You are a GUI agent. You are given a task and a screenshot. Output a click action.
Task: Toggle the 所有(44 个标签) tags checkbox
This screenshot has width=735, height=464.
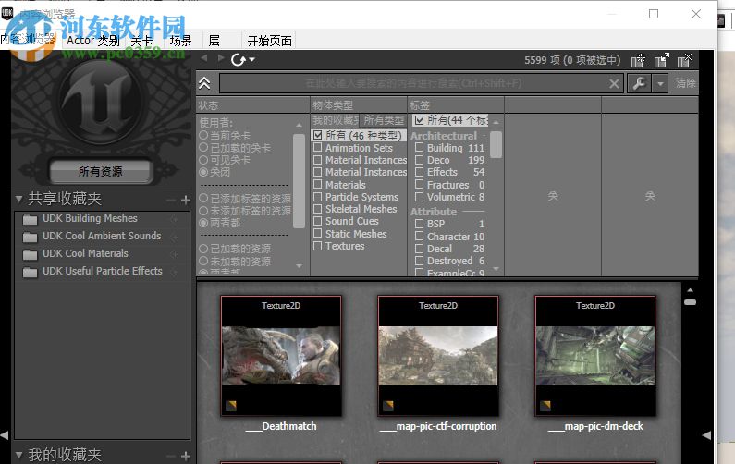point(420,120)
